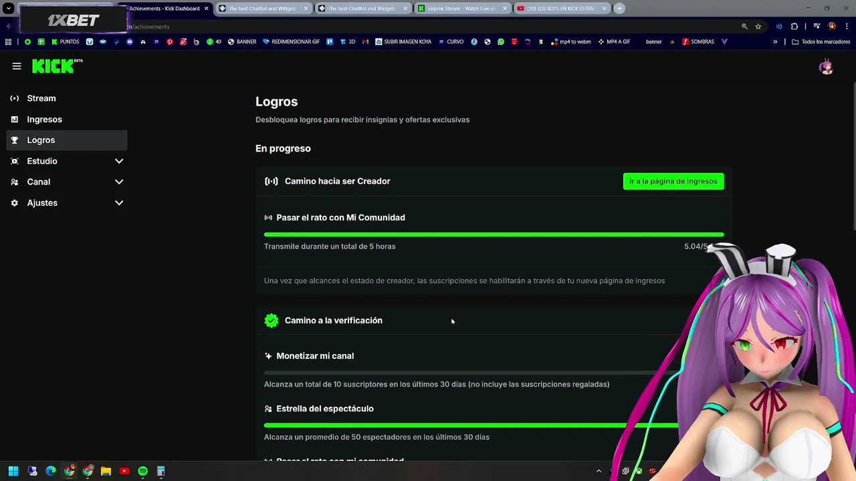856x481 pixels.
Task: Click Ir a la página de ingresos button
Action: click(x=673, y=181)
